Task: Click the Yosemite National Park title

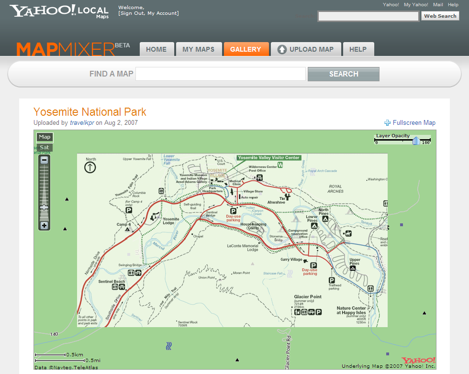Action: (90, 112)
